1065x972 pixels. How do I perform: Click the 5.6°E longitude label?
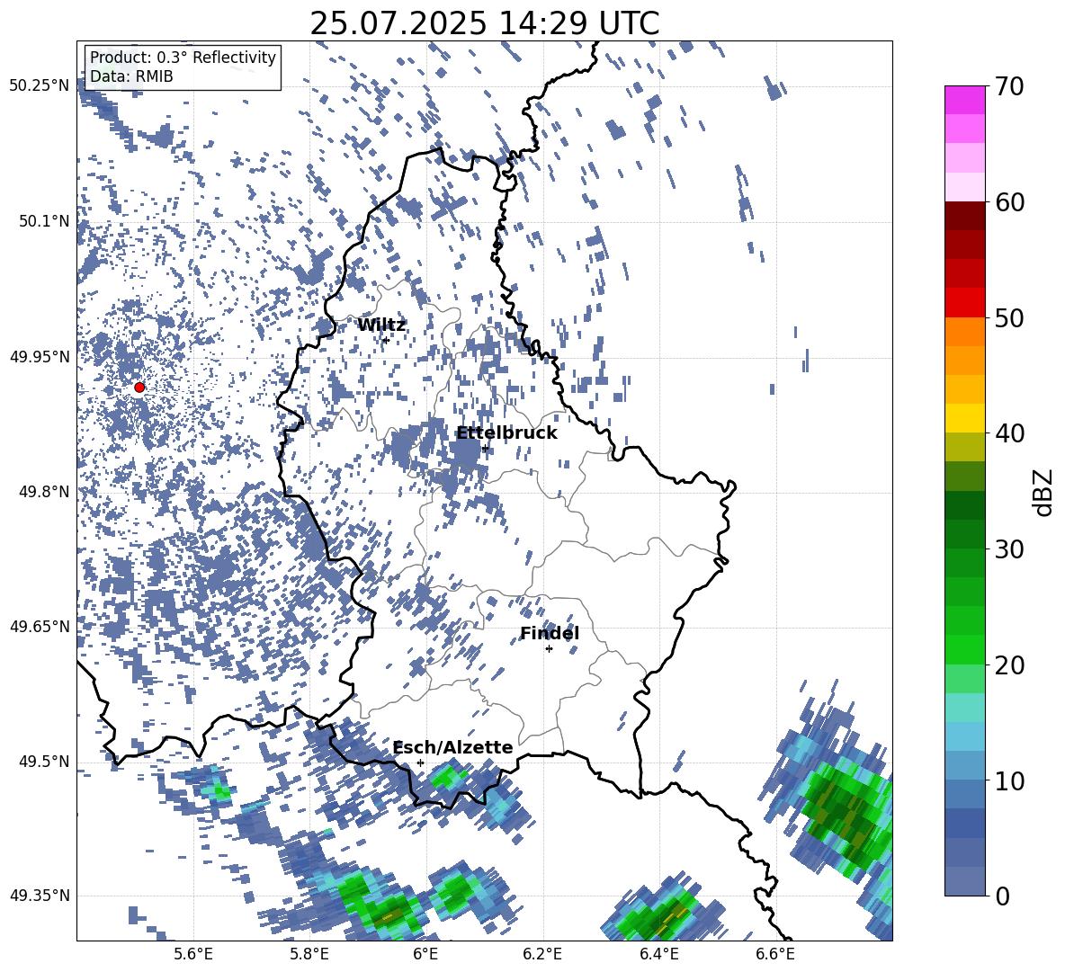click(x=193, y=954)
